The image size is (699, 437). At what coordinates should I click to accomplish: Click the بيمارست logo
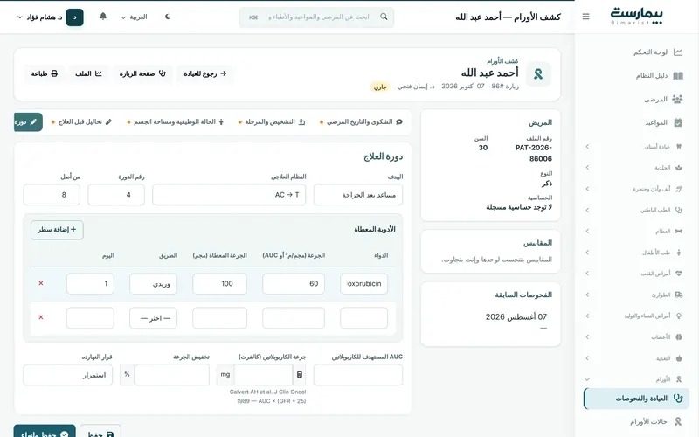point(637,17)
